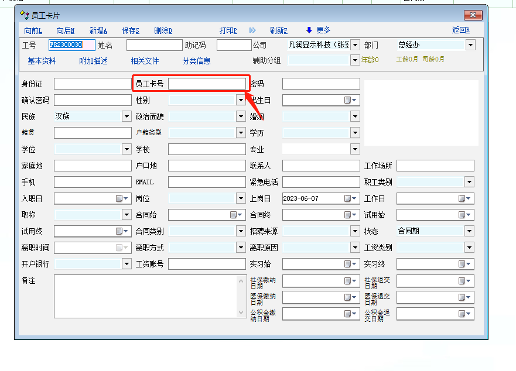The width and height of the screenshot is (516, 371).
Task: Click 新增 to add an employee
Action: (x=98, y=30)
